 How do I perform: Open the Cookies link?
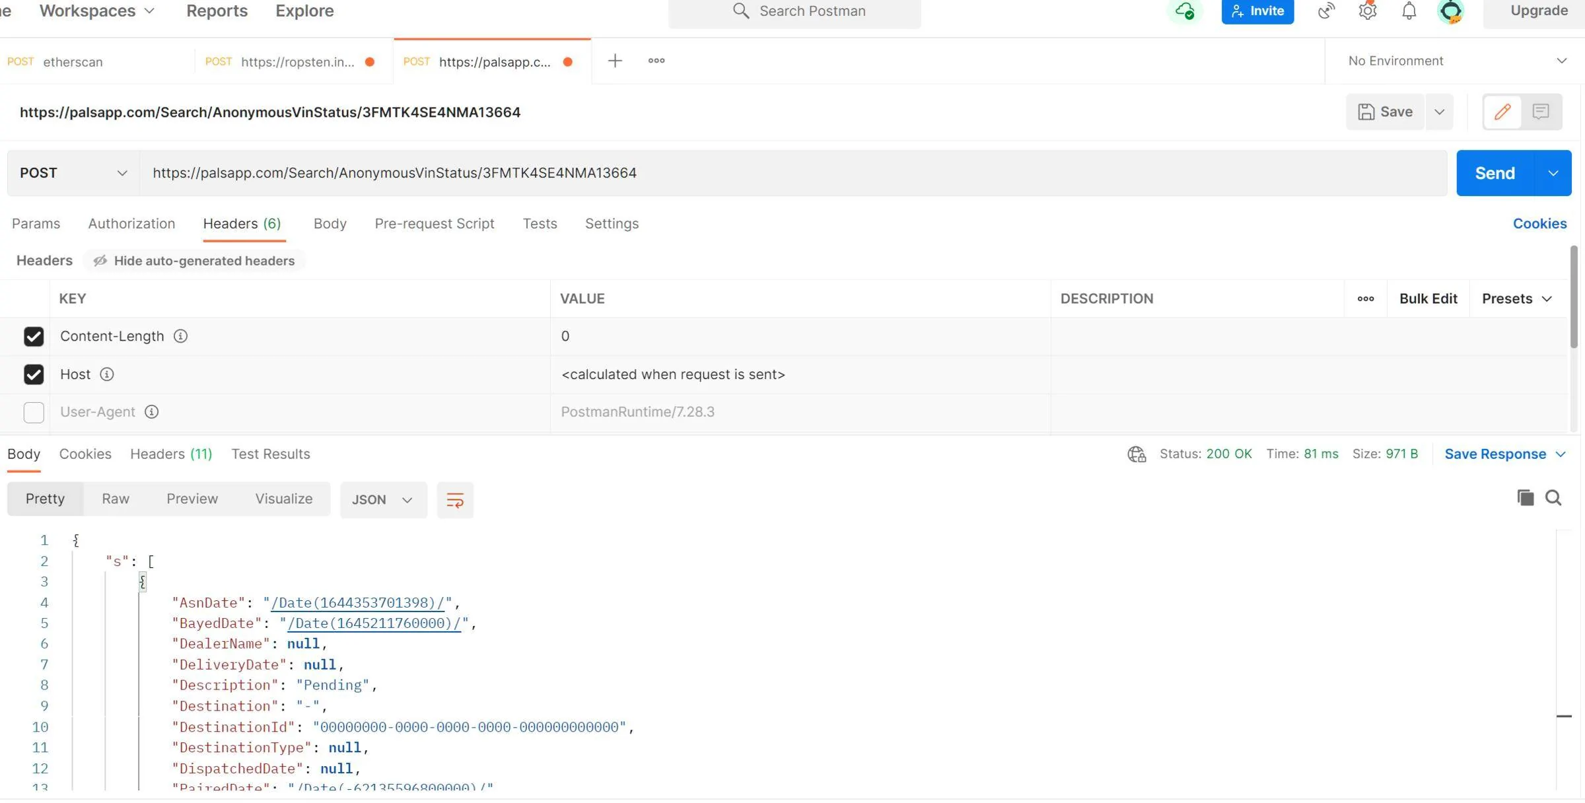[1539, 224]
